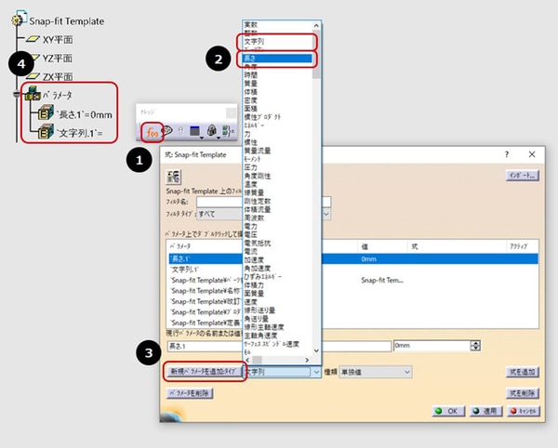Click the XY平面 plane icon

pyautogui.click(x=33, y=39)
